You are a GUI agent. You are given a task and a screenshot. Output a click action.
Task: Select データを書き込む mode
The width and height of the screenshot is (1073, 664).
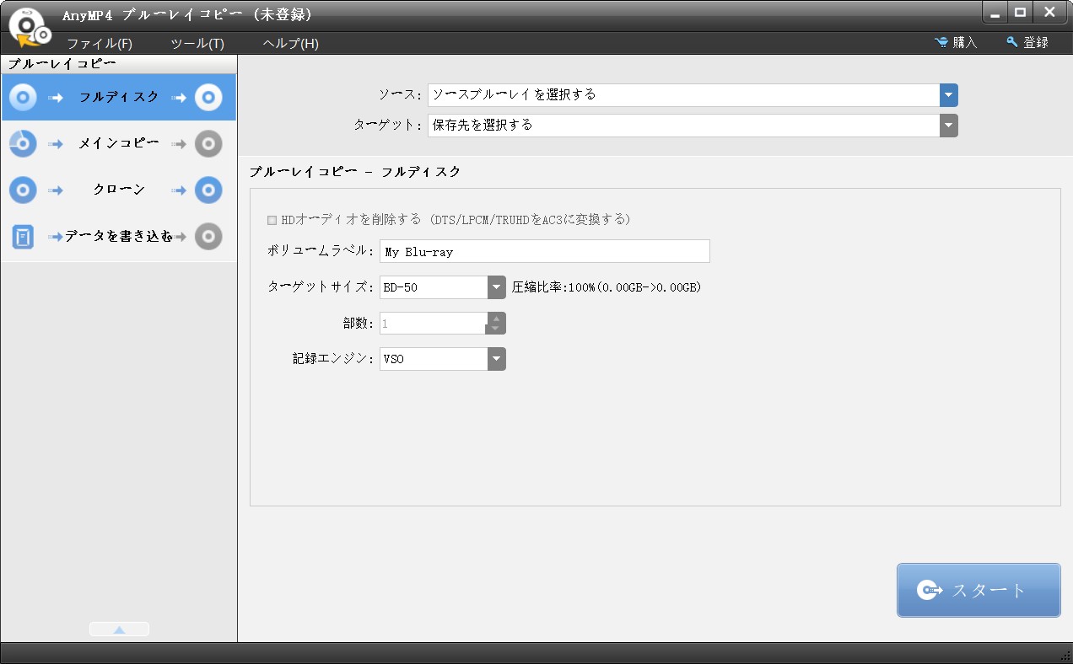119,237
